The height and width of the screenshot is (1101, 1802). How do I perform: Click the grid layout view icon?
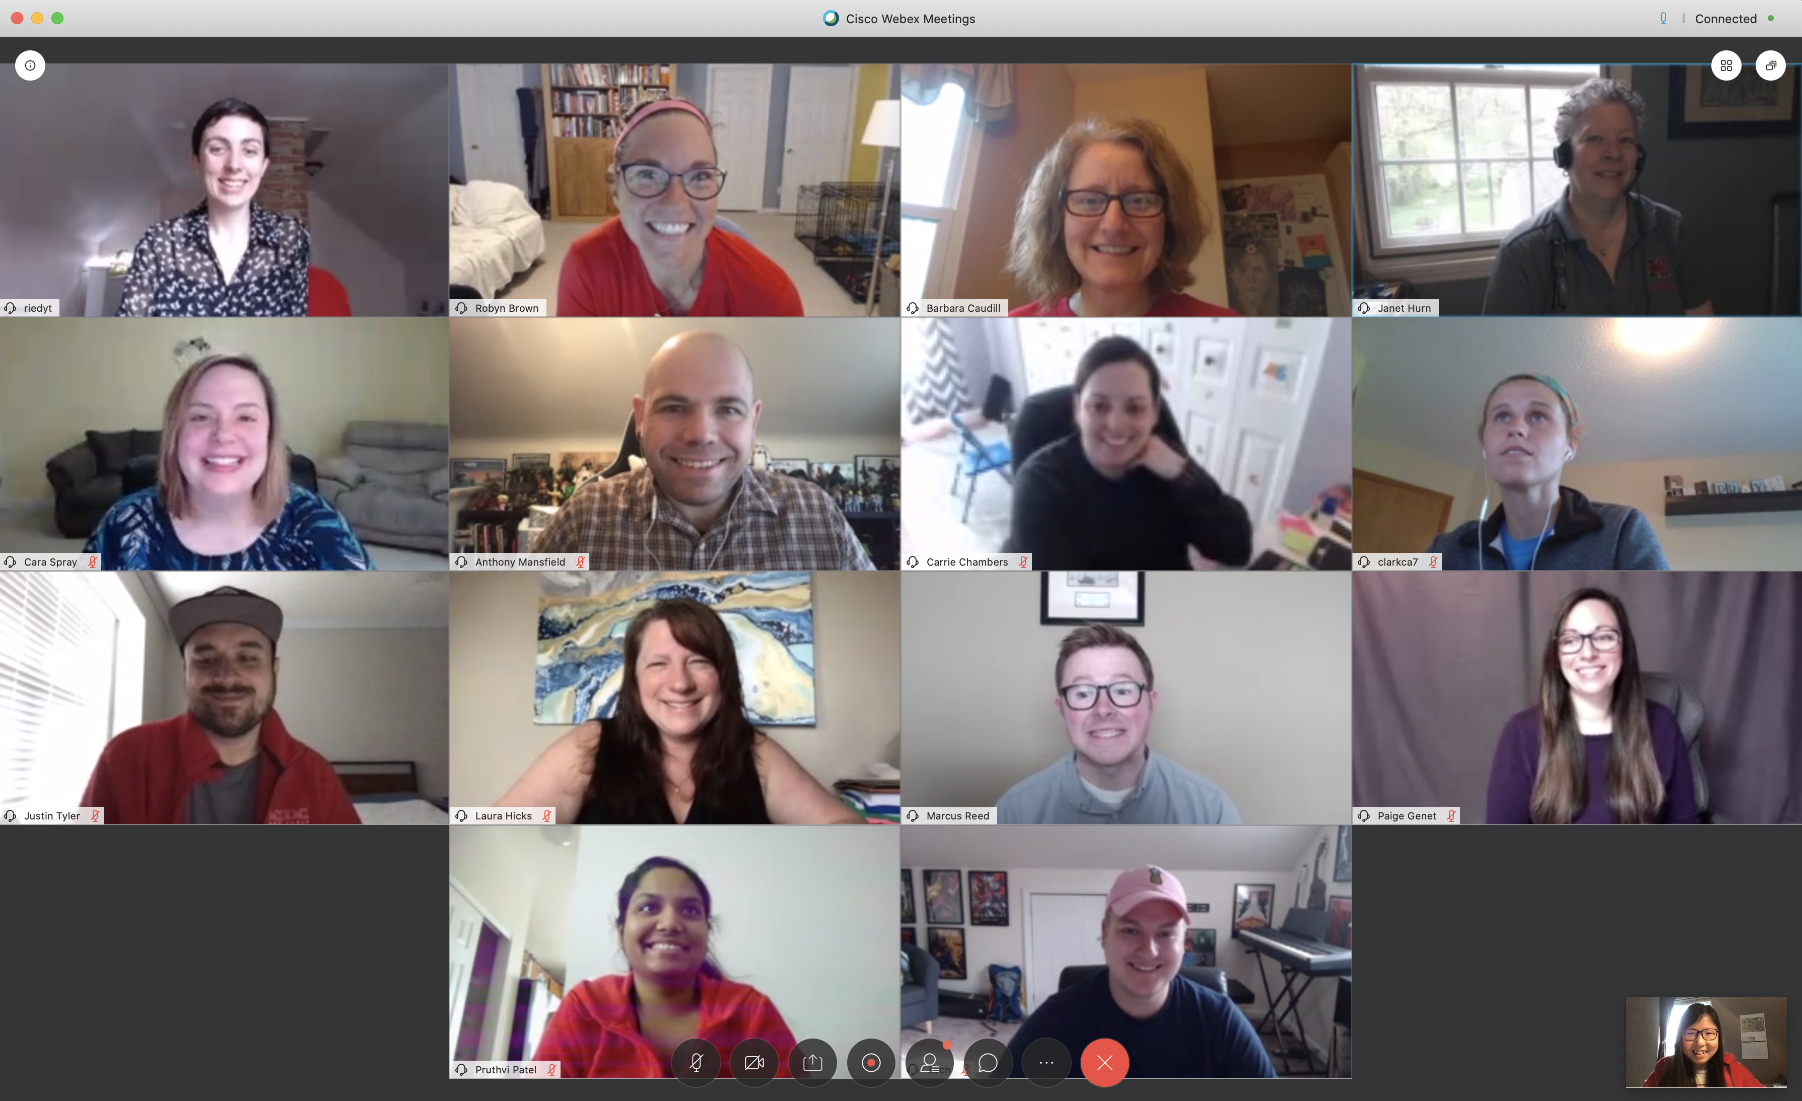pyautogui.click(x=1726, y=64)
